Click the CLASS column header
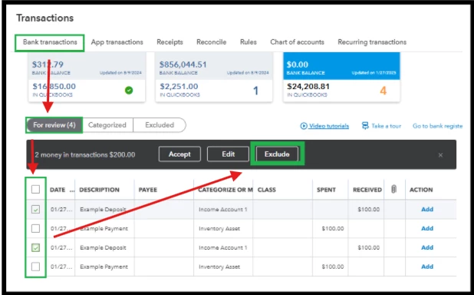 tap(267, 190)
